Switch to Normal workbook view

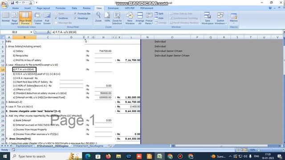[x=6, y=18]
